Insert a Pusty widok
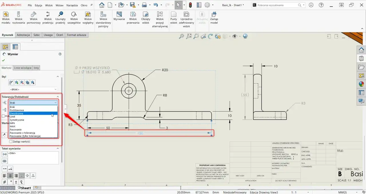The image size is (366, 194). (174, 18)
